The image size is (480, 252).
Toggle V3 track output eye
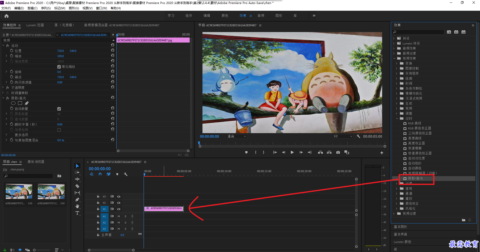click(119, 196)
